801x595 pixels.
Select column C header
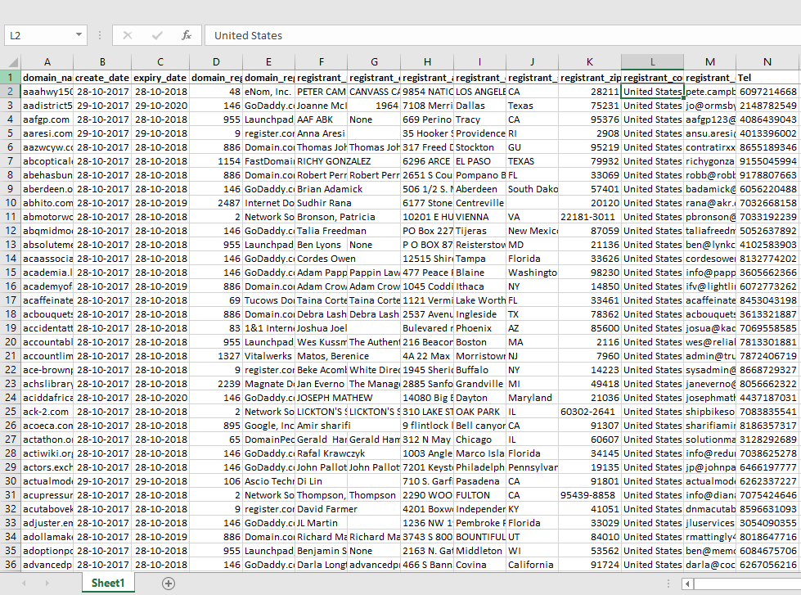160,62
